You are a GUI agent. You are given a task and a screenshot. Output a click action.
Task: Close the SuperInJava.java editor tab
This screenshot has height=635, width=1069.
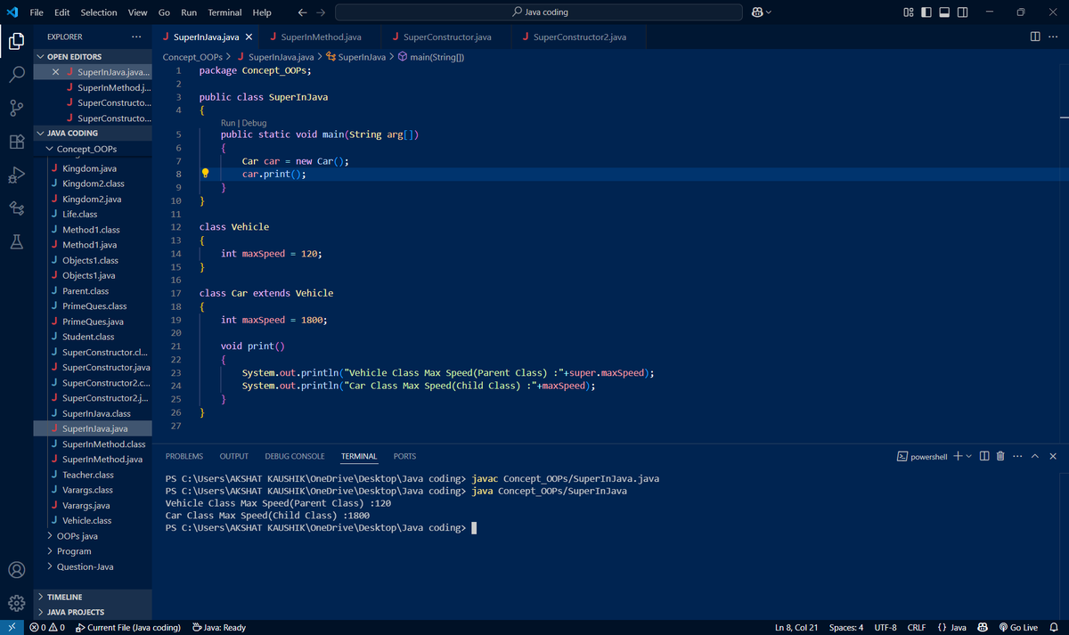(x=249, y=37)
